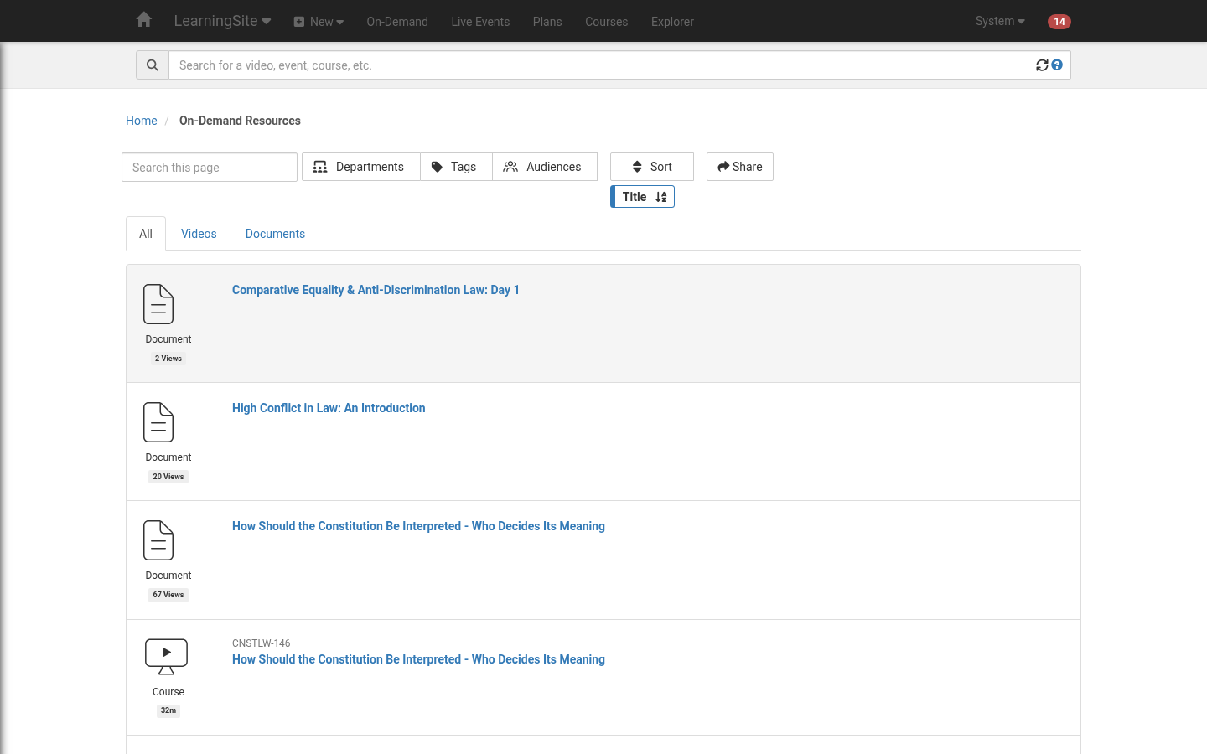The height and width of the screenshot is (754, 1207).
Task: Click the 67 Views badge
Action: point(168,595)
